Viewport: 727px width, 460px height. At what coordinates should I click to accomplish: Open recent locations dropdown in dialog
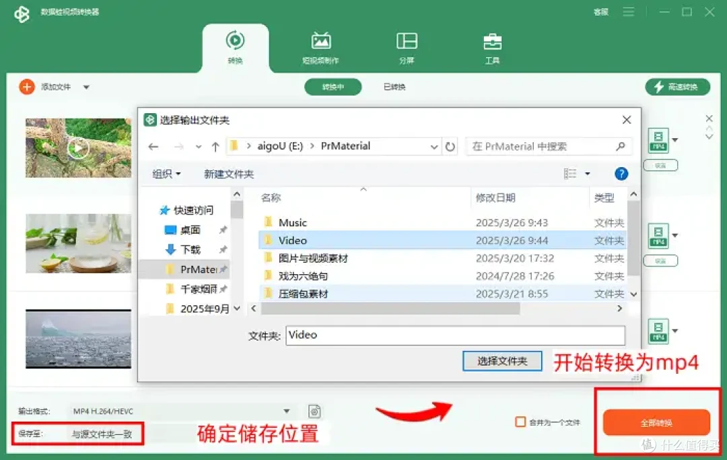[x=199, y=147]
